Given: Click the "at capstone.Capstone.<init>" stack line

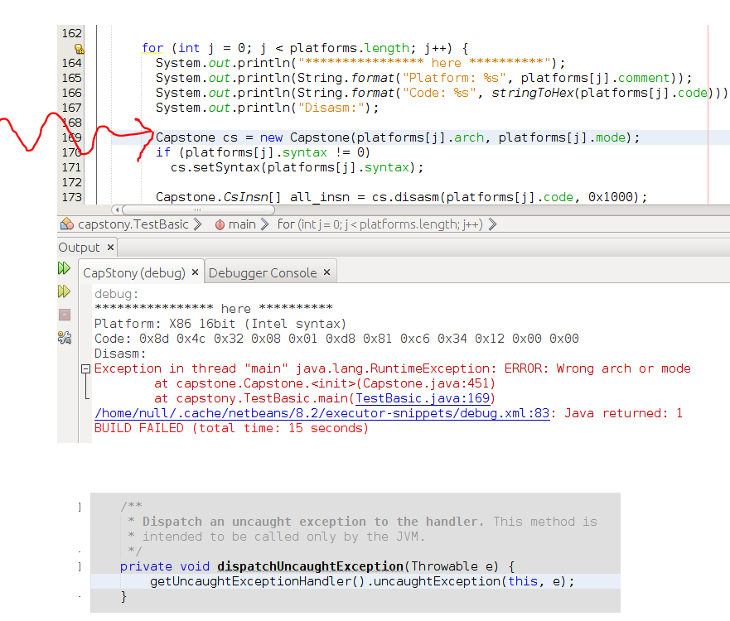Looking at the screenshot, I should [325, 383].
